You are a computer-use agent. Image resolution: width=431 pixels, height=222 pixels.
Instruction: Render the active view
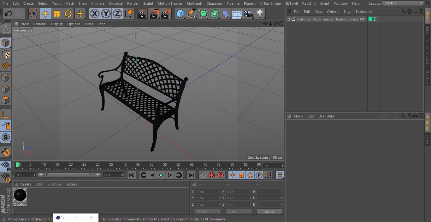pyautogui.click(x=143, y=14)
